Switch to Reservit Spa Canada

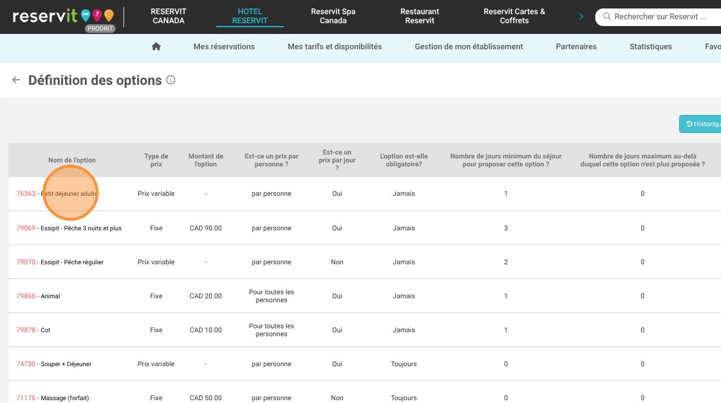[333, 16]
